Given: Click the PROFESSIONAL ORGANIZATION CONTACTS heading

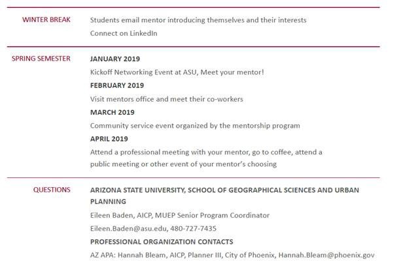Looking at the screenshot, I should pos(162,242).
